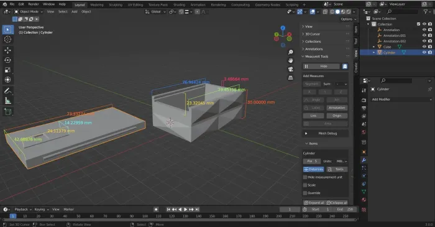This screenshot has height=227, width=435.
Task: Click frame 100 on timeline ruler
Action: tap(145, 216)
